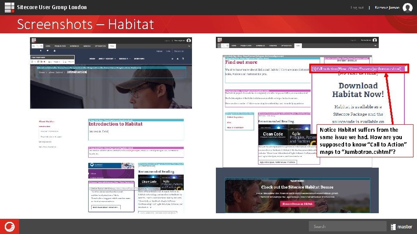Click the Introduction breadcrumb text in left screenshot

[76, 72]
